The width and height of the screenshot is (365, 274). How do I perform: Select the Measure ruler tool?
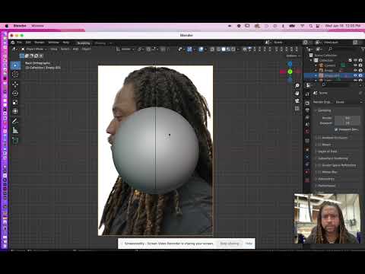15,130
